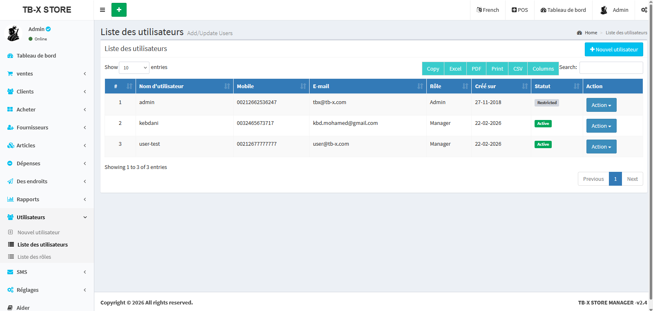Image resolution: width=653 pixels, height=311 pixels.
Task: Open the Action dropdown for user kebdani
Action: [601, 126]
